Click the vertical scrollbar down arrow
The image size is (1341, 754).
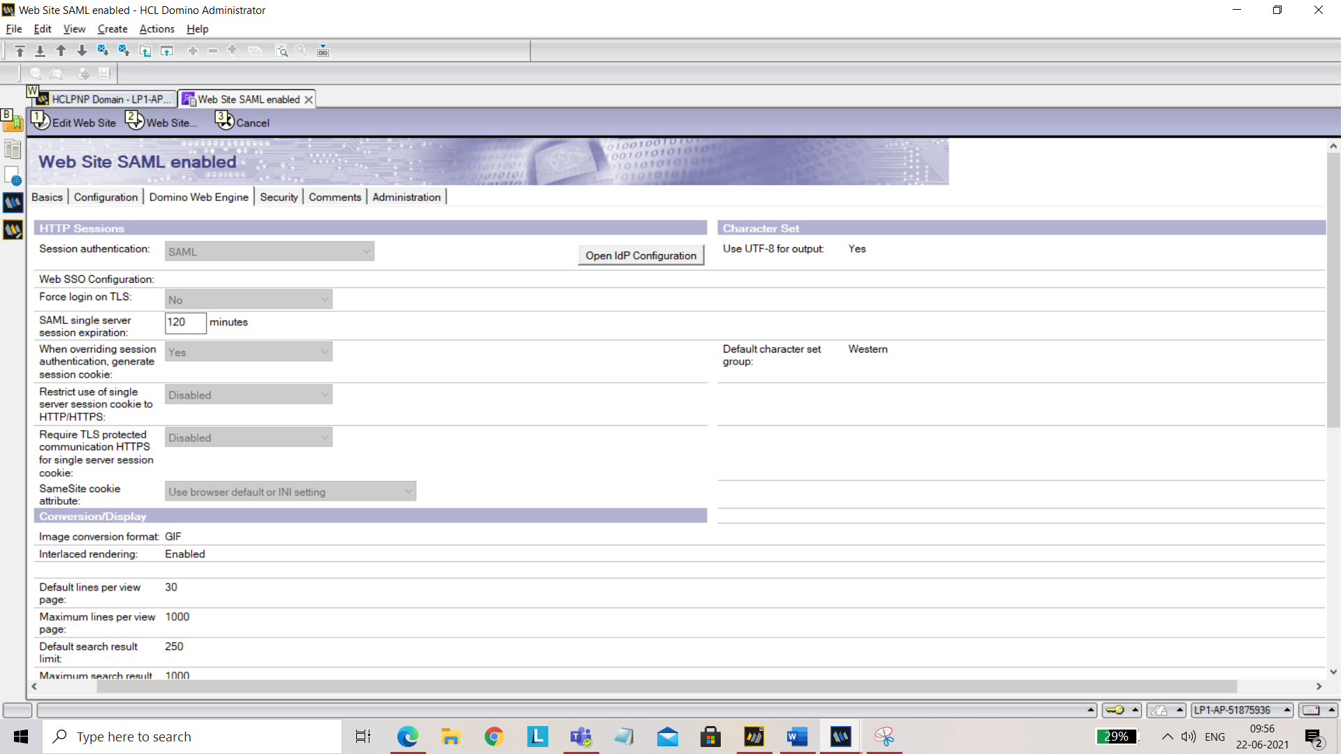(1333, 672)
